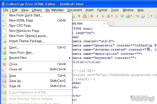Open the View menu
The height and width of the screenshot is (104, 157).
pyautogui.click(x=25, y=10)
